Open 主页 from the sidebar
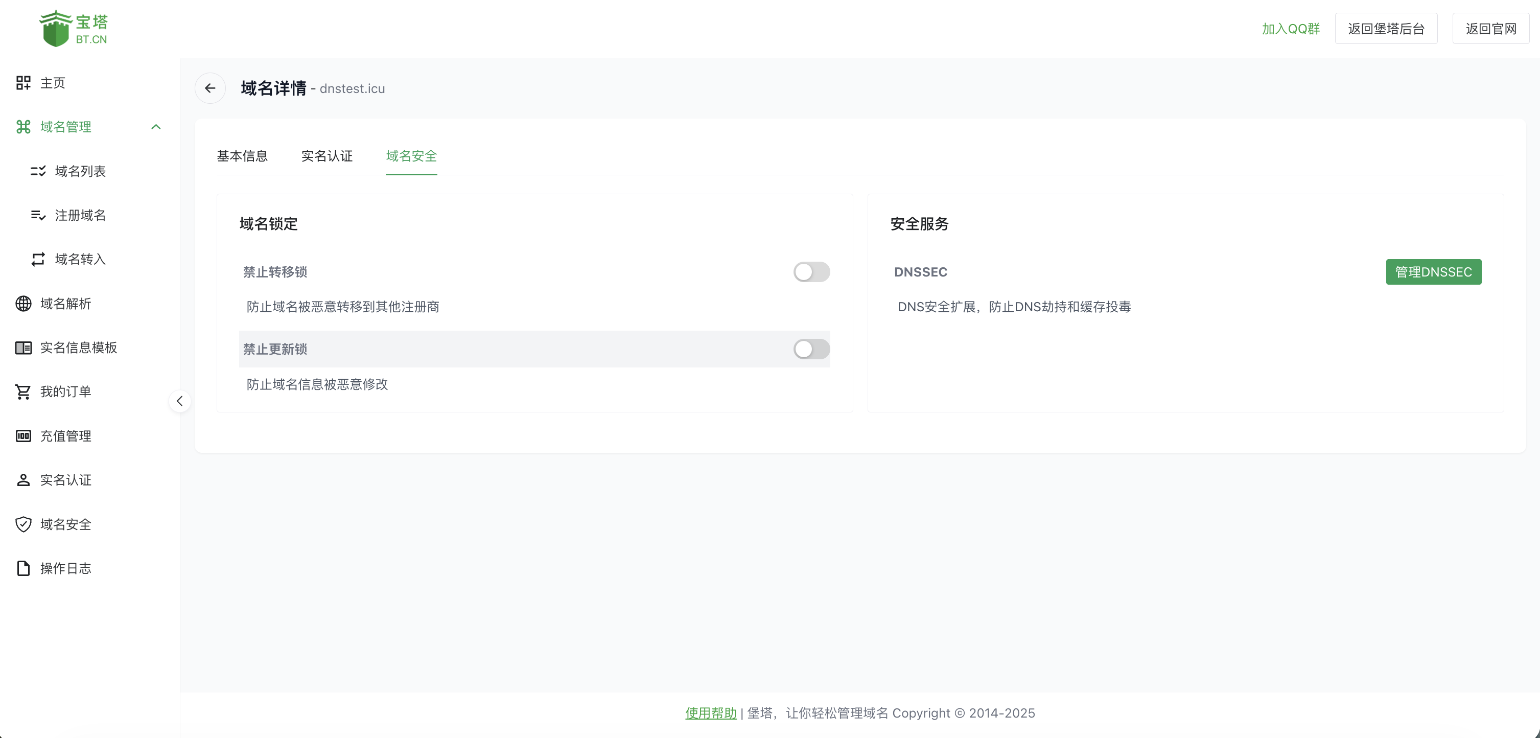The width and height of the screenshot is (1540, 738). click(52, 82)
